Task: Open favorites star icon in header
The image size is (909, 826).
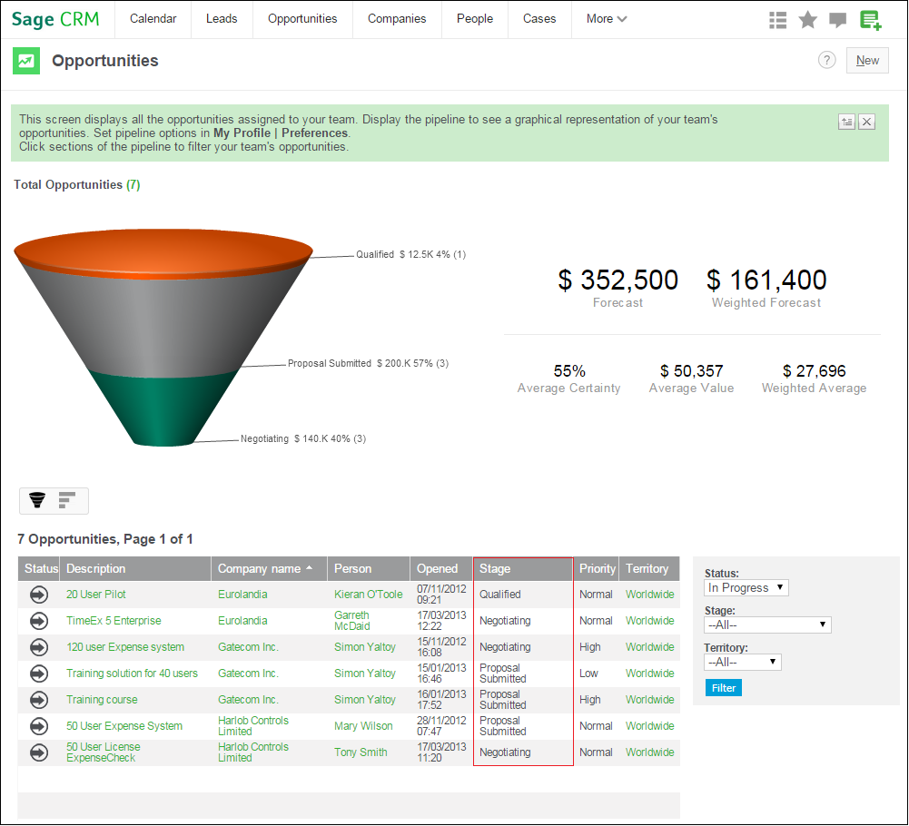Action: tap(807, 20)
